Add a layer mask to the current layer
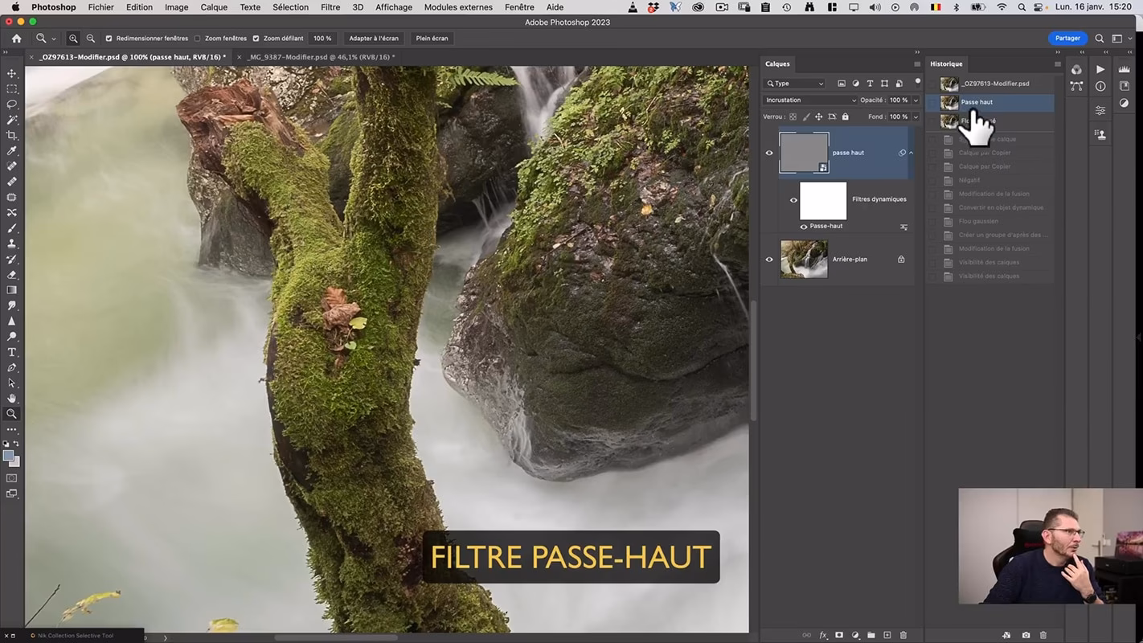1143x643 pixels. point(839,635)
